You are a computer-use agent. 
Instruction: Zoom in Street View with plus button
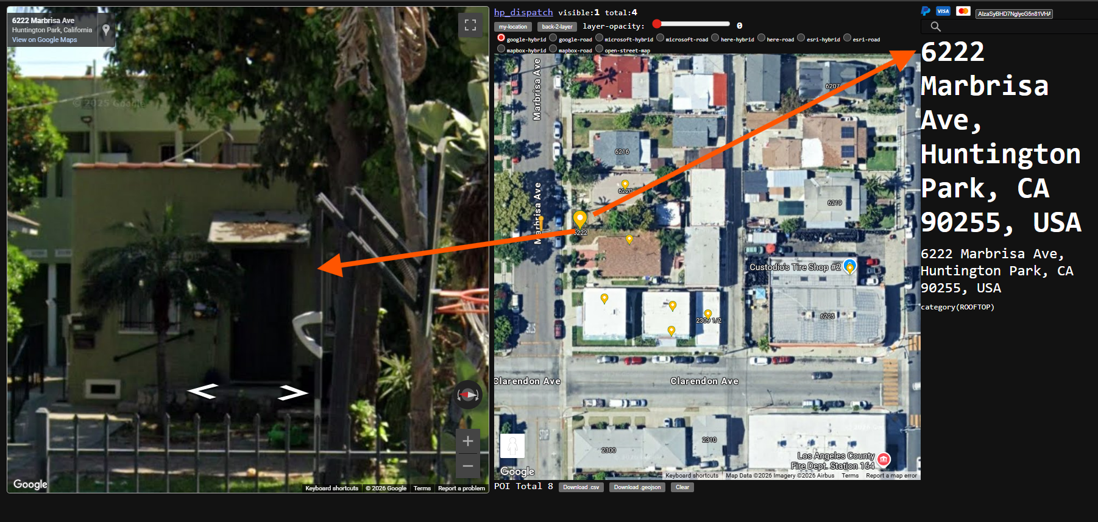coord(467,441)
